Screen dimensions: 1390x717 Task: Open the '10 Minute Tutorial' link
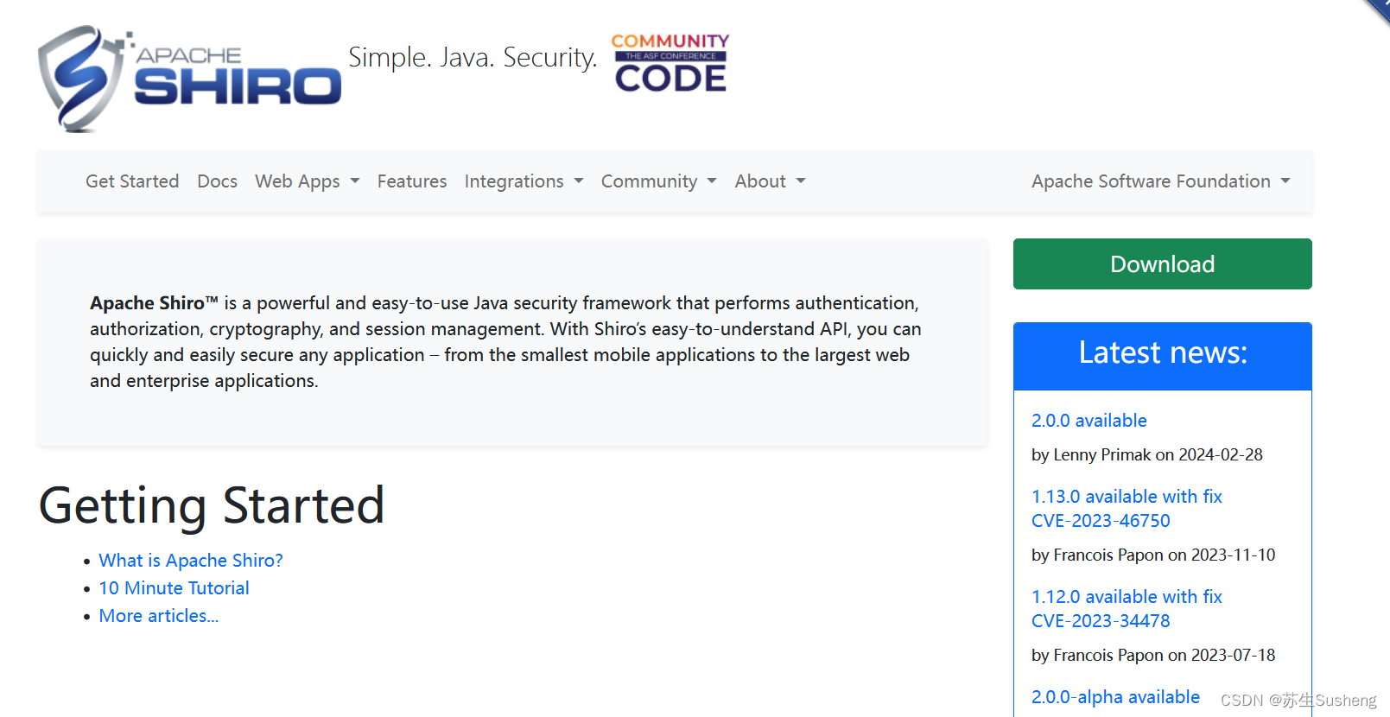point(174,588)
